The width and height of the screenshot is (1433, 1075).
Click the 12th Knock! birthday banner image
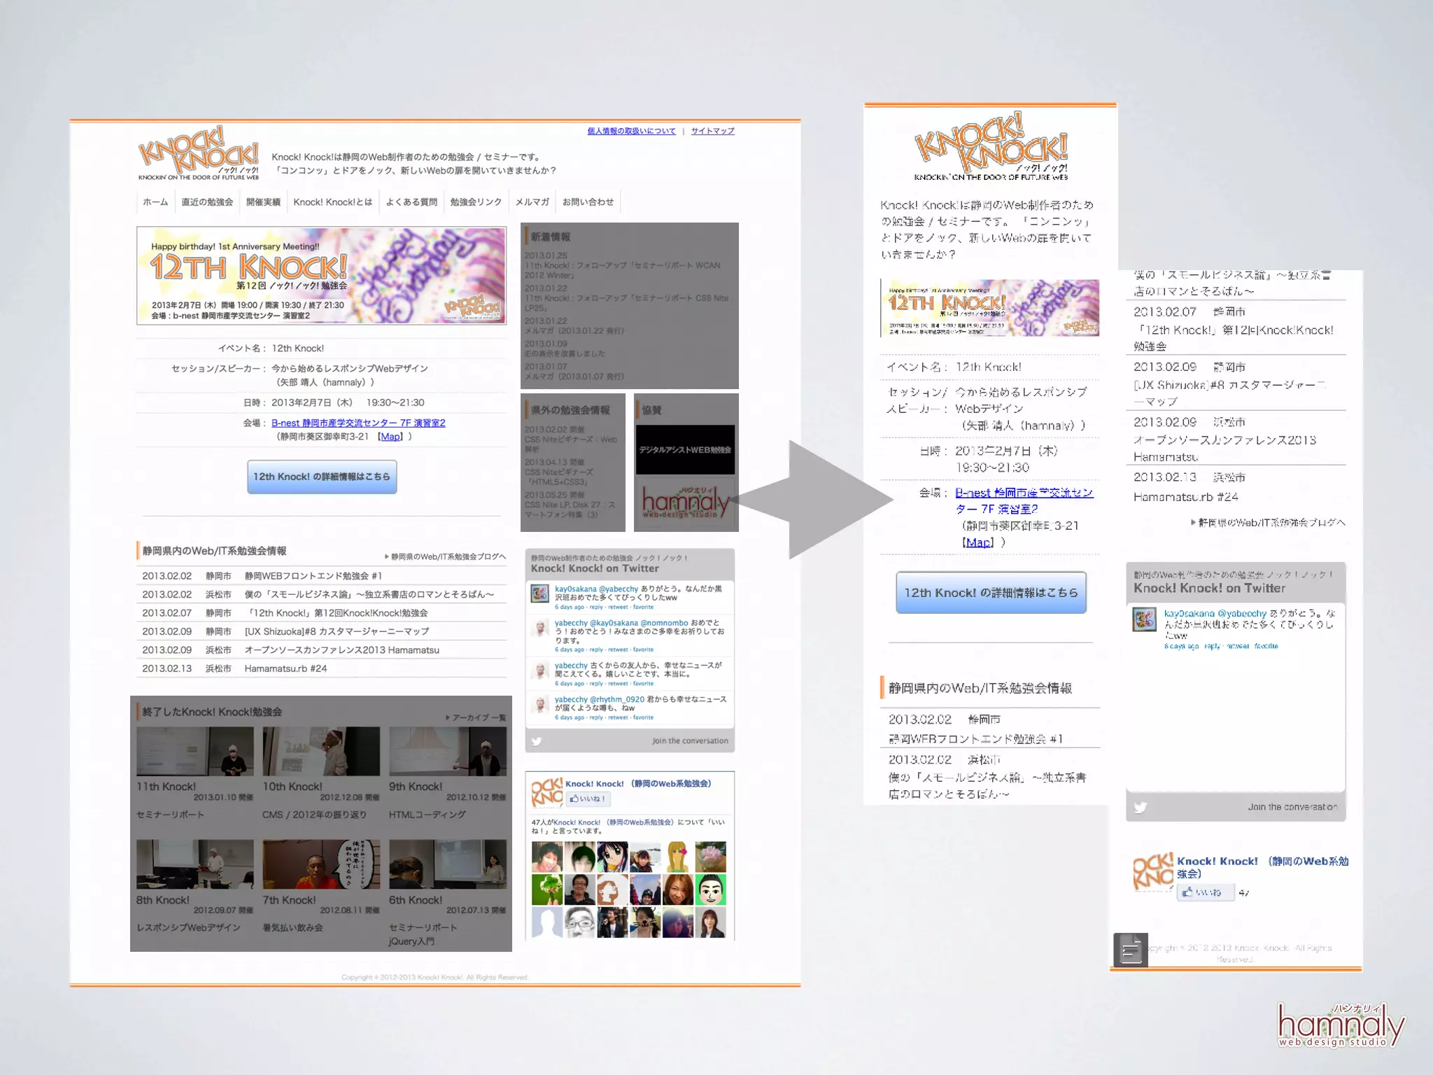(x=321, y=276)
